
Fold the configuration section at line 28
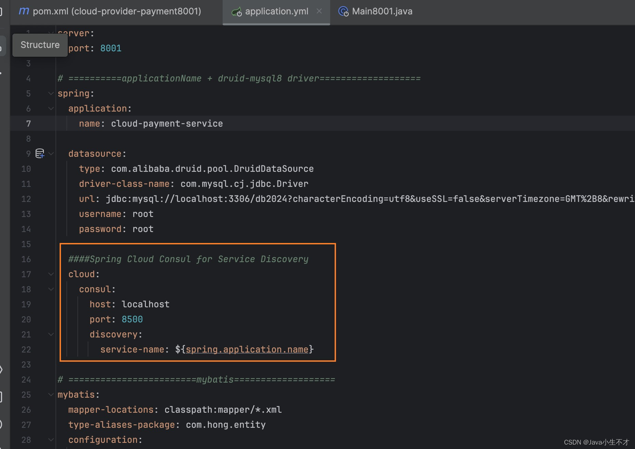[x=51, y=440]
